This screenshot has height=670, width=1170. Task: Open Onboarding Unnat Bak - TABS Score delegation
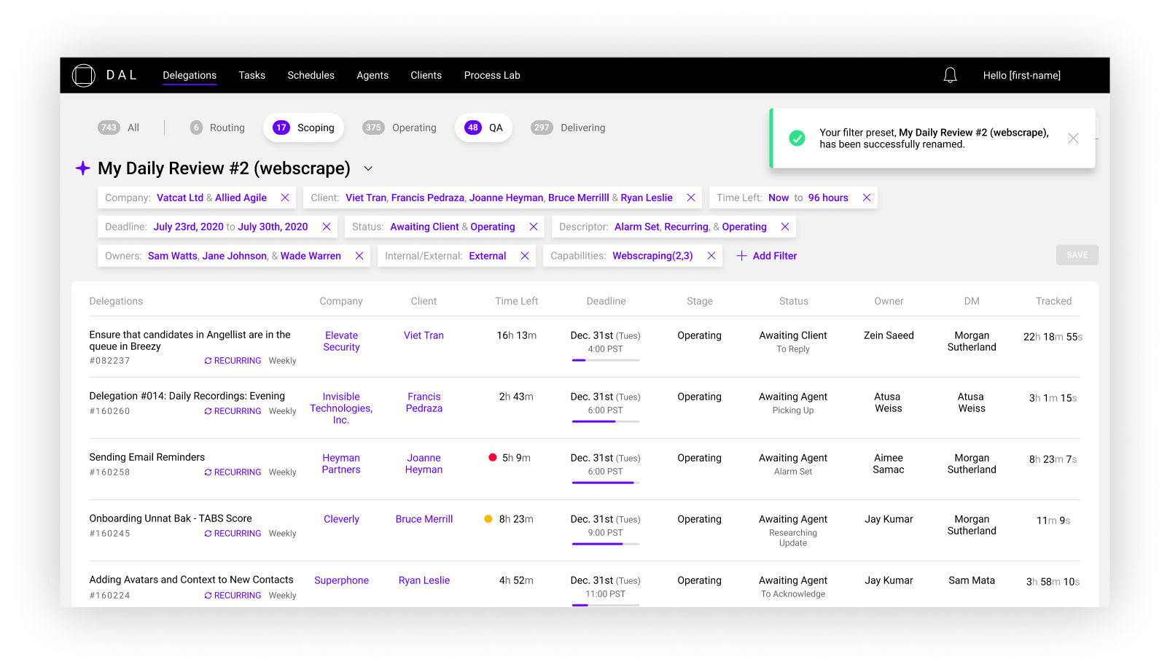[171, 518]
